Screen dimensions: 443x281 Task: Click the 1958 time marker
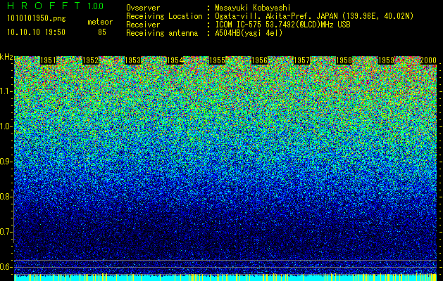point(344,60)
